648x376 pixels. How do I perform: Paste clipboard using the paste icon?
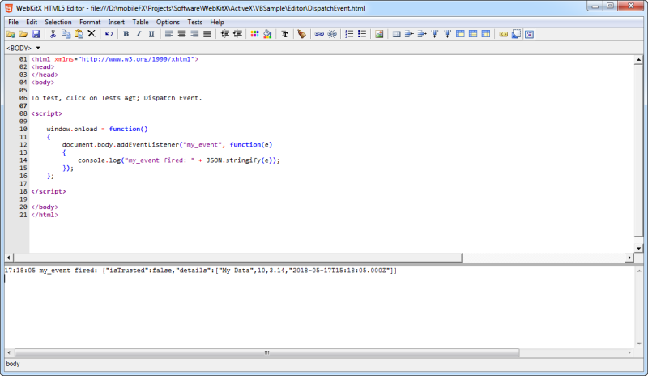coord(79,34)
